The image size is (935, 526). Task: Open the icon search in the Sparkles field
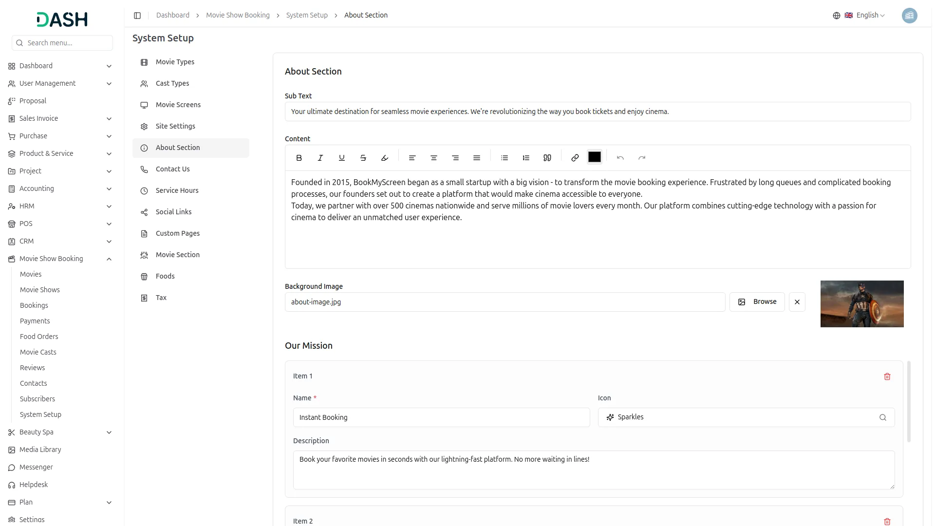point(883,417)
